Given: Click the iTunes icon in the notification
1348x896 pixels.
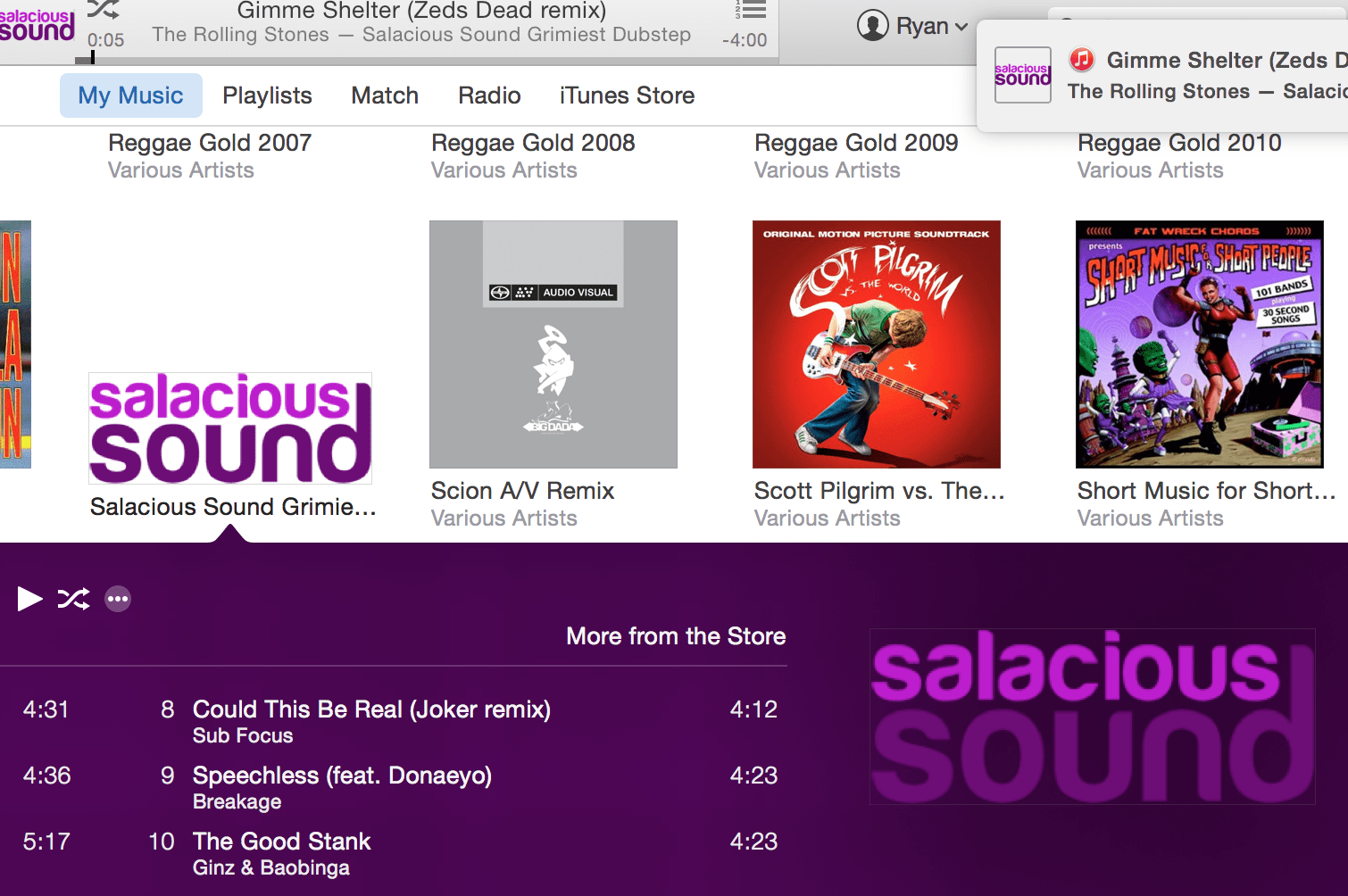Looking at the screenshot, I should 1081,60.
